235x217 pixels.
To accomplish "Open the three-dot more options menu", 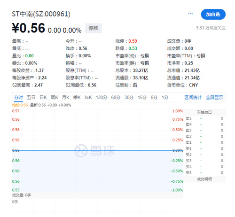I will 190,14.
